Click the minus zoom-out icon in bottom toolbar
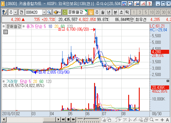The height and width of the screenshot is (123, 171). [x=157, y=120]
